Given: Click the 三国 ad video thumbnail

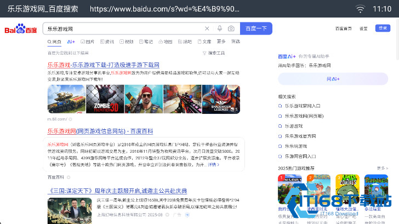Looking at the screenshot, I should [70, 211].
